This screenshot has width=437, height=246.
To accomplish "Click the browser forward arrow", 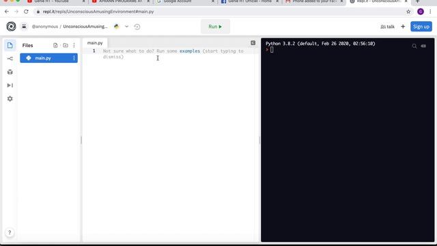I will click(x=16, y=12).
